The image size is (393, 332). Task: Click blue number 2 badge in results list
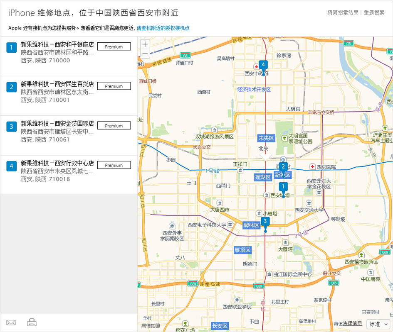pos(11,87)
